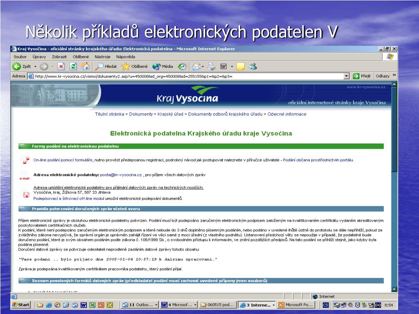Viewport: 419px width, 314px height.
Task: Open the Soubor menu
Action: [x=20, y=56]
